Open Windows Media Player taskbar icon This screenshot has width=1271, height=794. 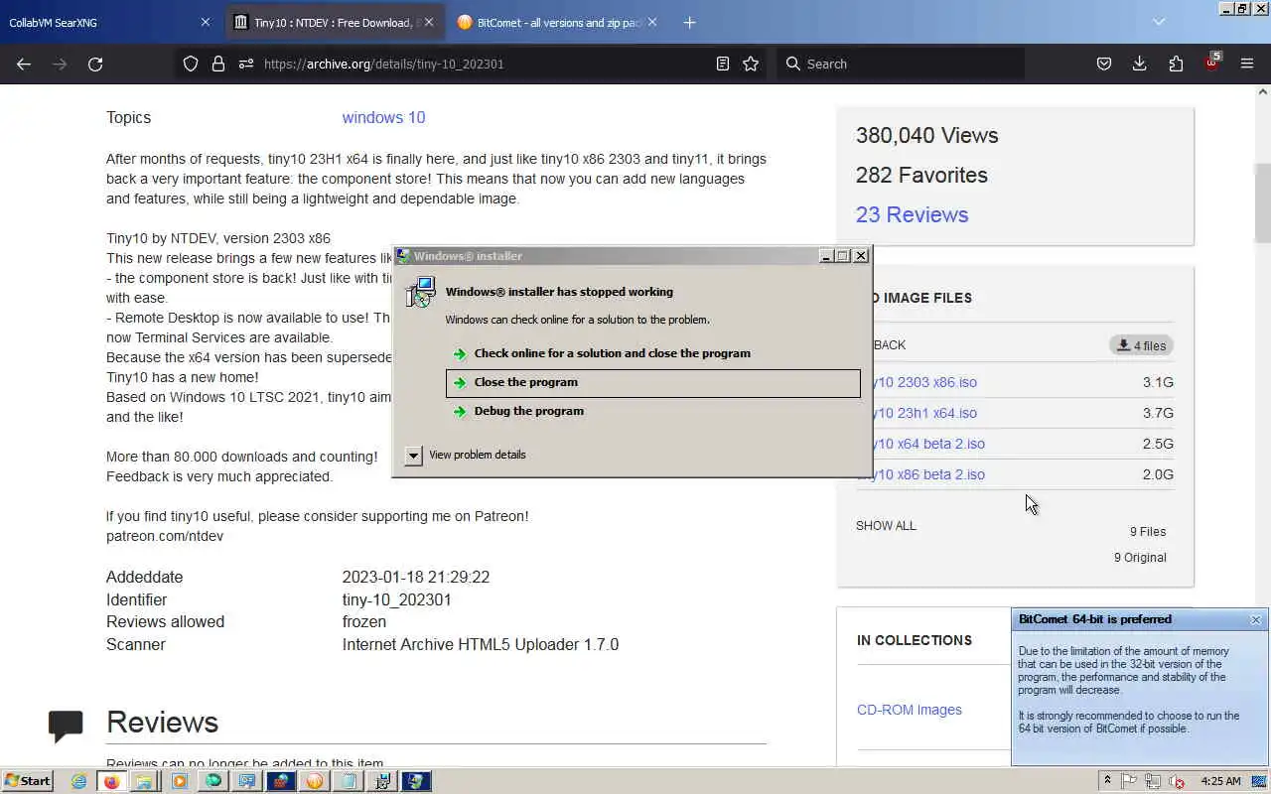pyautogui.click(x=179, y=781)
